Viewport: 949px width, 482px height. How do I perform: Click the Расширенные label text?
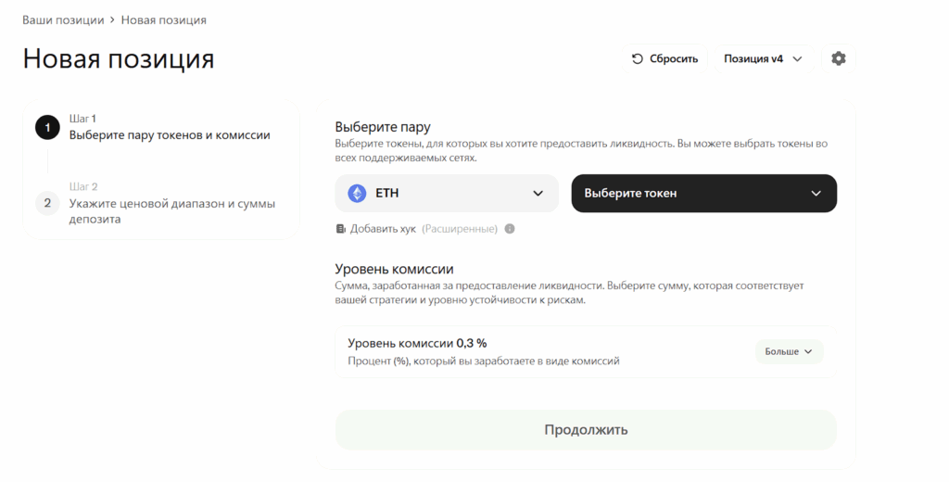[x=460, y=229]
